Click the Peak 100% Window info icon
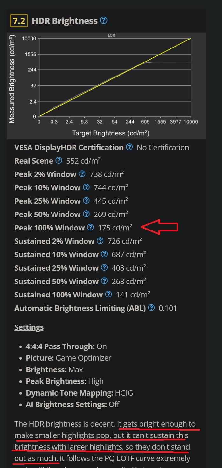The width and height of the screenshot is (222, 468). 90,228
